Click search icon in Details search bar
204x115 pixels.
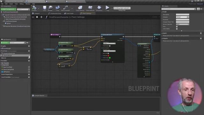click(195, 9)
